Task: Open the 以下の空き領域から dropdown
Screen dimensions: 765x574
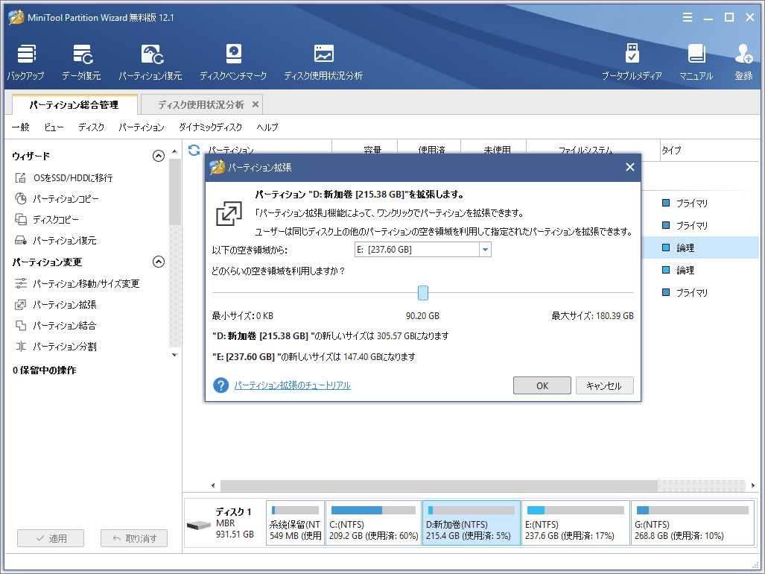Action: 485,250
